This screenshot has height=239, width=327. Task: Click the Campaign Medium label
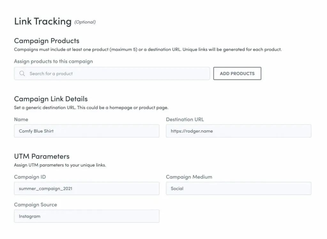(189, 177)
